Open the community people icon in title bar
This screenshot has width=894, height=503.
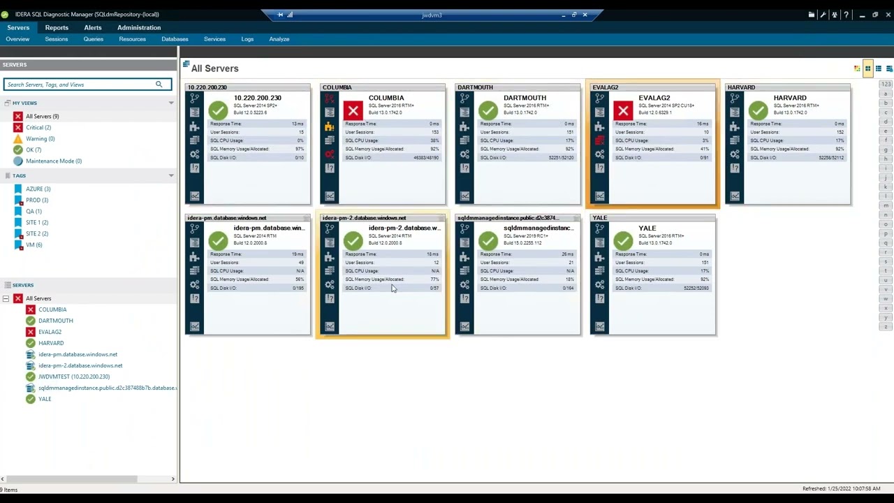tap(834, 15)
